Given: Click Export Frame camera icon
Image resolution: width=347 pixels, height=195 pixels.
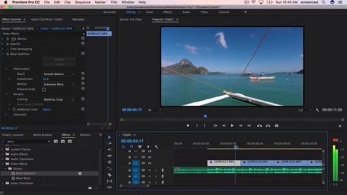Looking at the screenshot, I should pyautogui.click(x=277, y=126).
